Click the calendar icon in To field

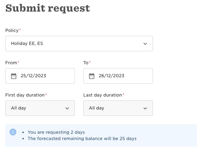92,76
